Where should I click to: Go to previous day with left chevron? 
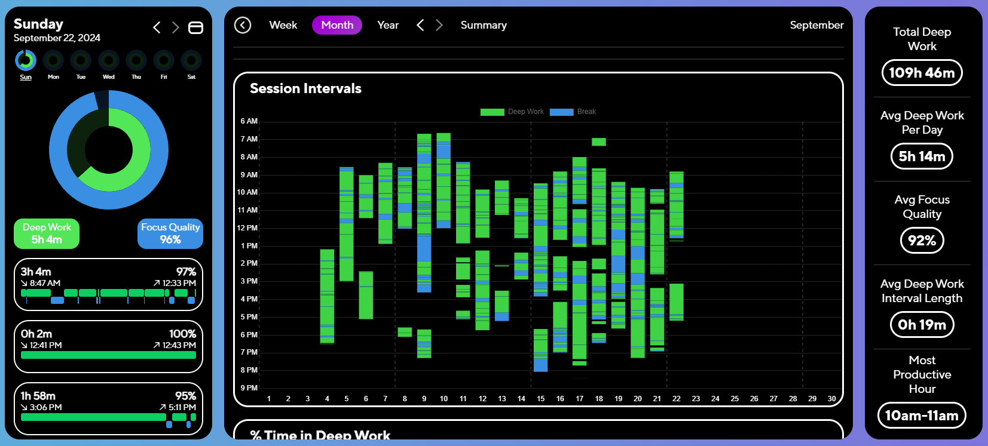tap(157, 27)
